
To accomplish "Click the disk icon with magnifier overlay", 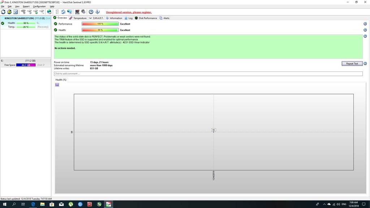I will click(42, 12).
